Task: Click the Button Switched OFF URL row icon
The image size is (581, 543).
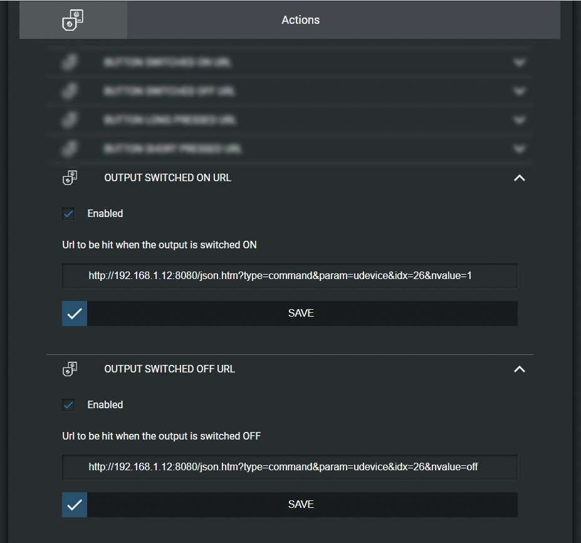Action: pyautogui.click(x=70, y=92)
